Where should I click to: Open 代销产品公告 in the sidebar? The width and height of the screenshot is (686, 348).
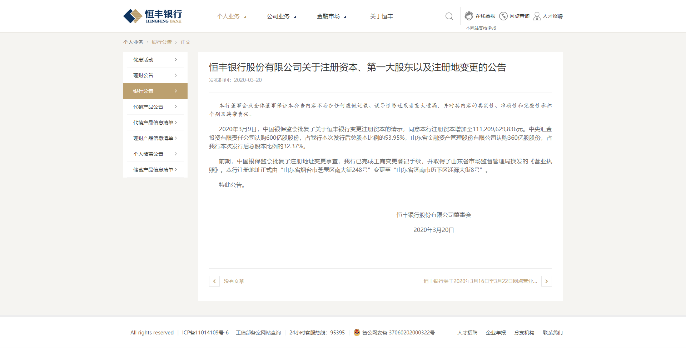click(155, 107)
